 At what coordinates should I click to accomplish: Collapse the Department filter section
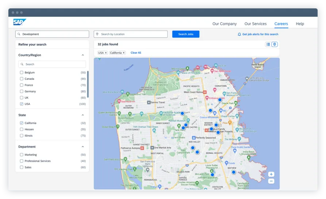(x=83, y=147)
